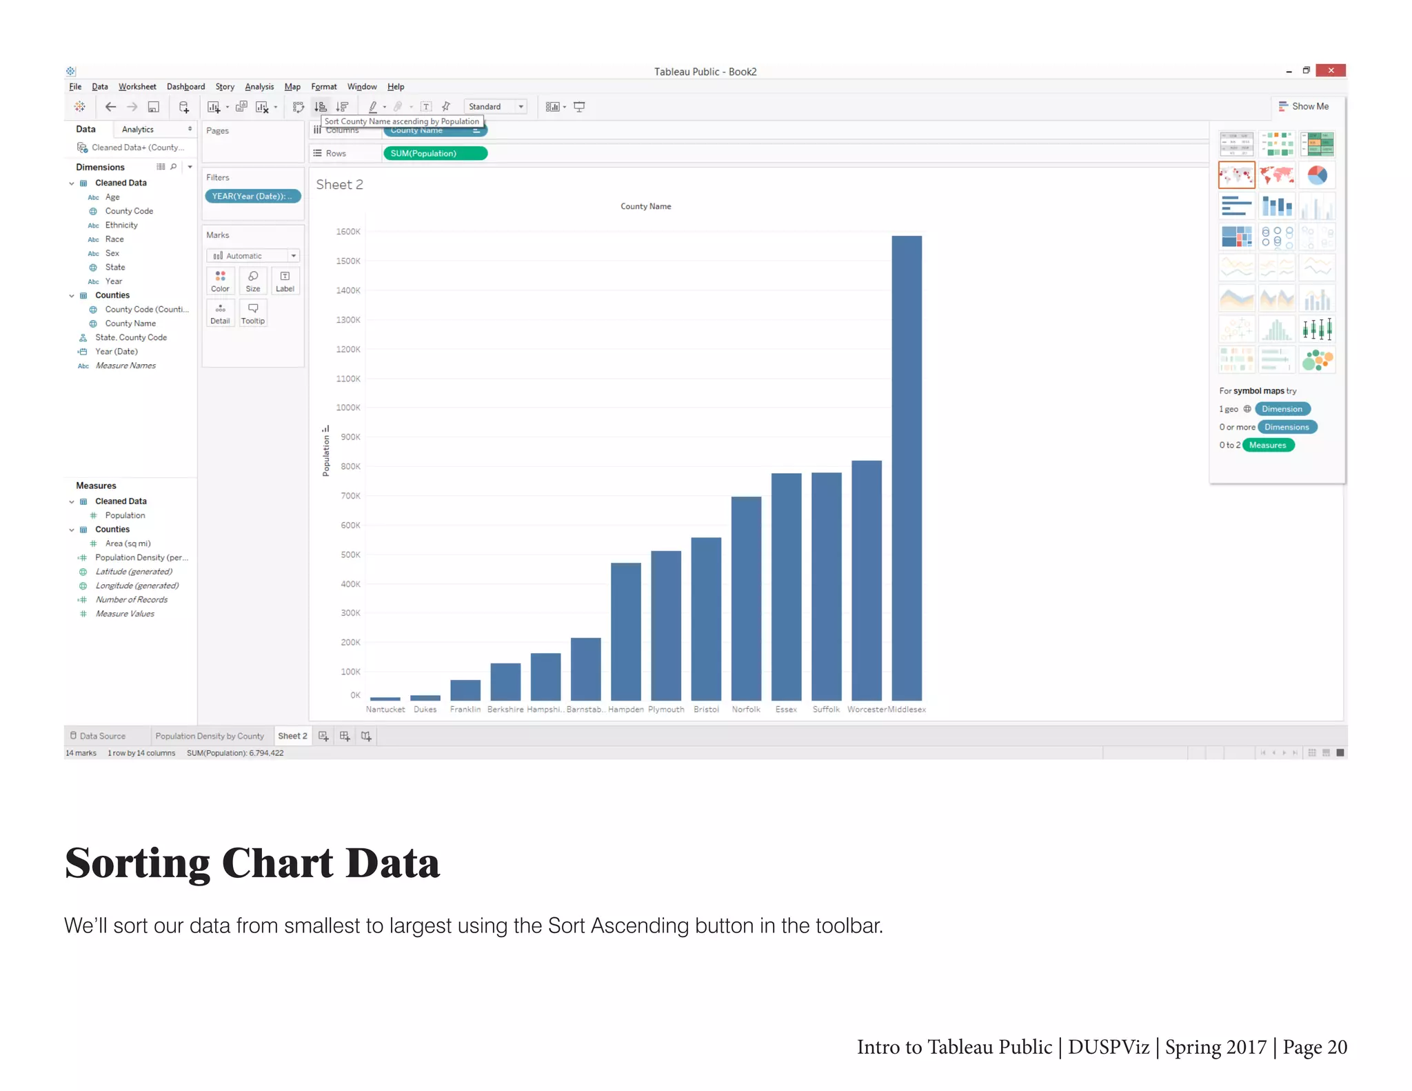Image resolution: width=1412 pixels, height=1091 pixels.
Task: Select symbol map in Show Me
Action: click(1236, 175)
